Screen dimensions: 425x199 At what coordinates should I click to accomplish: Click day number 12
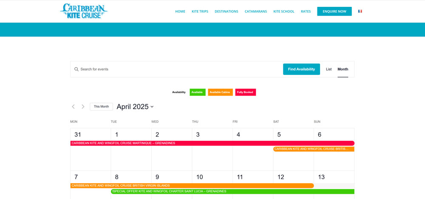pos(281,177)
